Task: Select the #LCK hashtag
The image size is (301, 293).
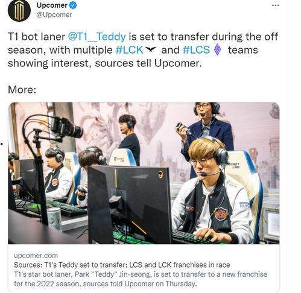Action: (129, 50)
